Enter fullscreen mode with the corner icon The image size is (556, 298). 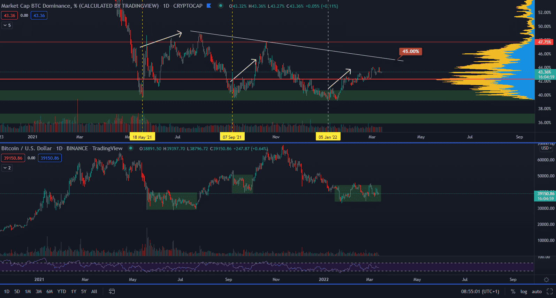click(550, 291)
